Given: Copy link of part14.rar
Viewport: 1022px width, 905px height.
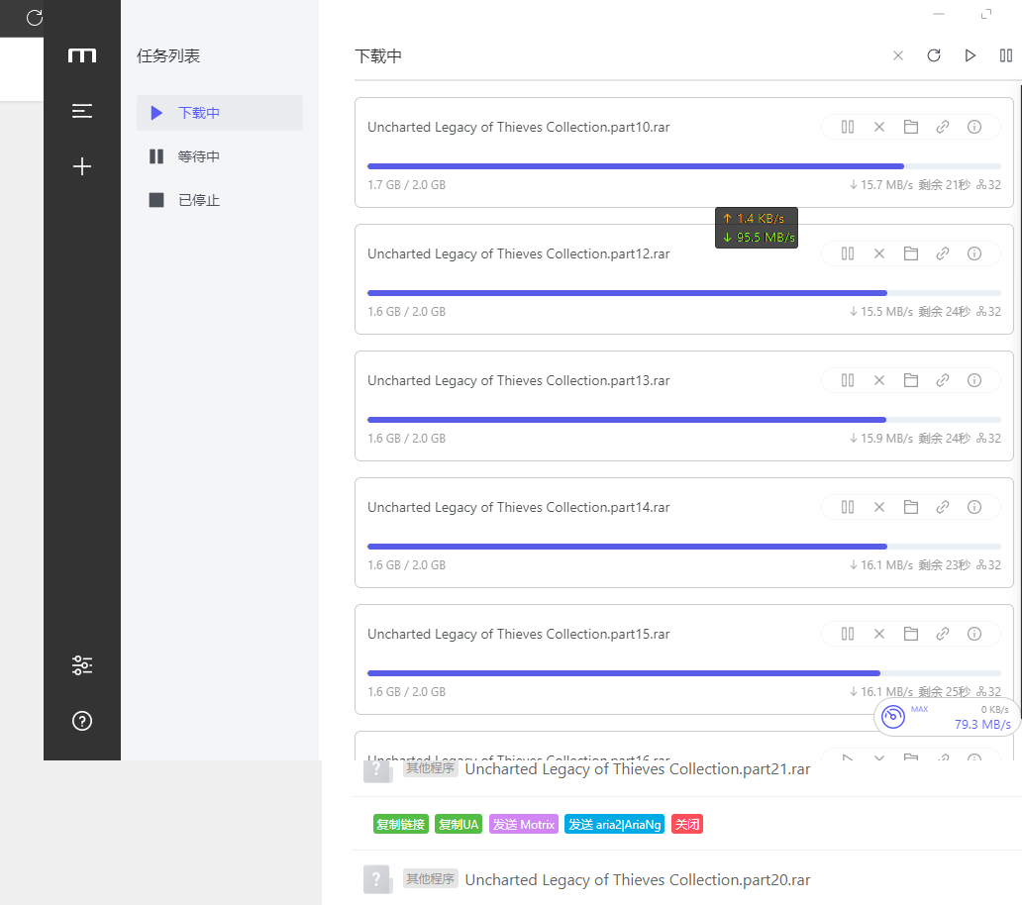Looking at the screenshot, I should (x=943, y=507).
